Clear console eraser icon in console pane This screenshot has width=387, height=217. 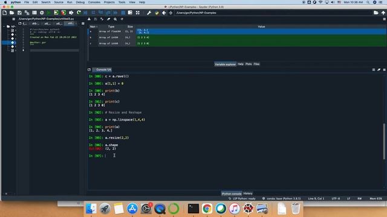[379, 70]
